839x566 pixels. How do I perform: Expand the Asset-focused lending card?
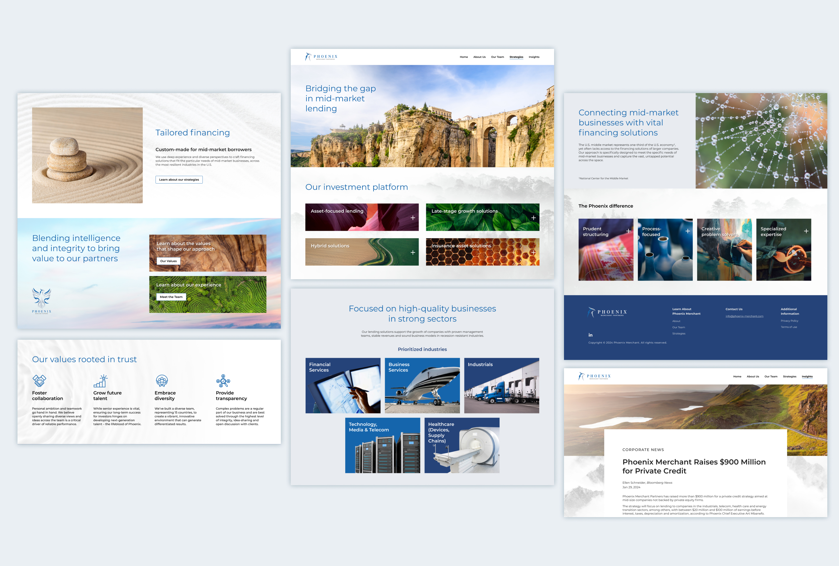[413, 218]
